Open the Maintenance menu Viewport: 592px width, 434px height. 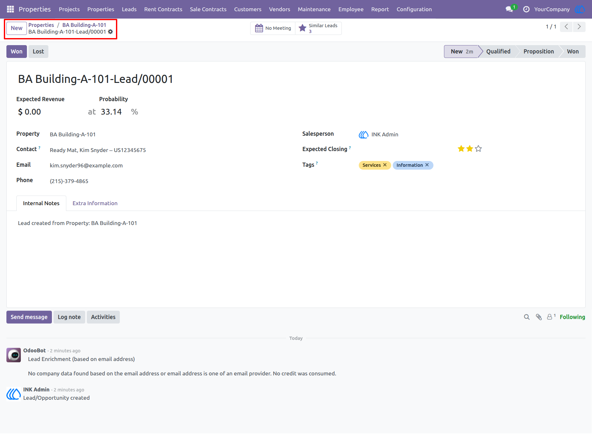314,9
